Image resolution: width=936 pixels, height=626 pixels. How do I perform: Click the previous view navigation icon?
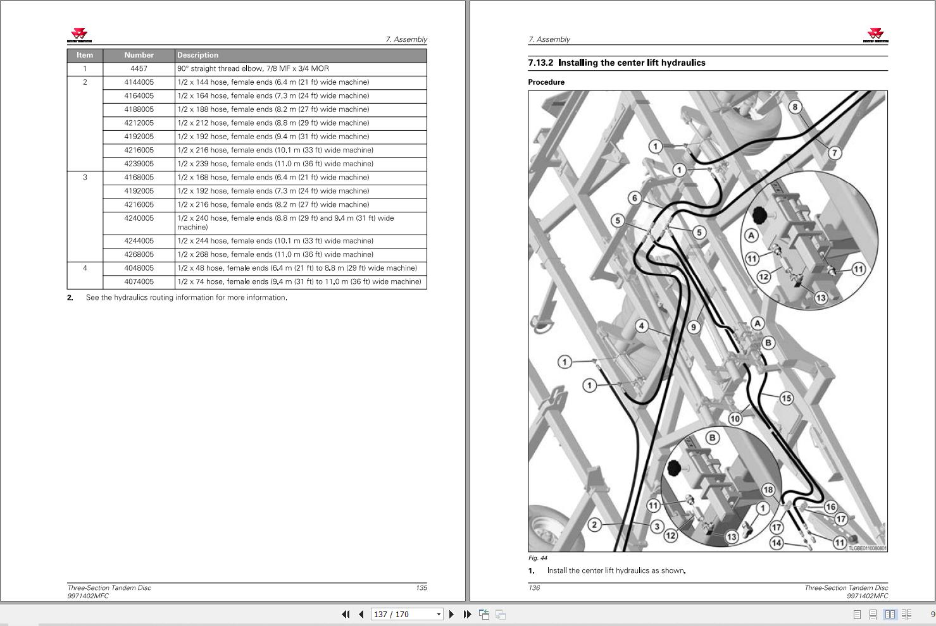click(484, 614)
